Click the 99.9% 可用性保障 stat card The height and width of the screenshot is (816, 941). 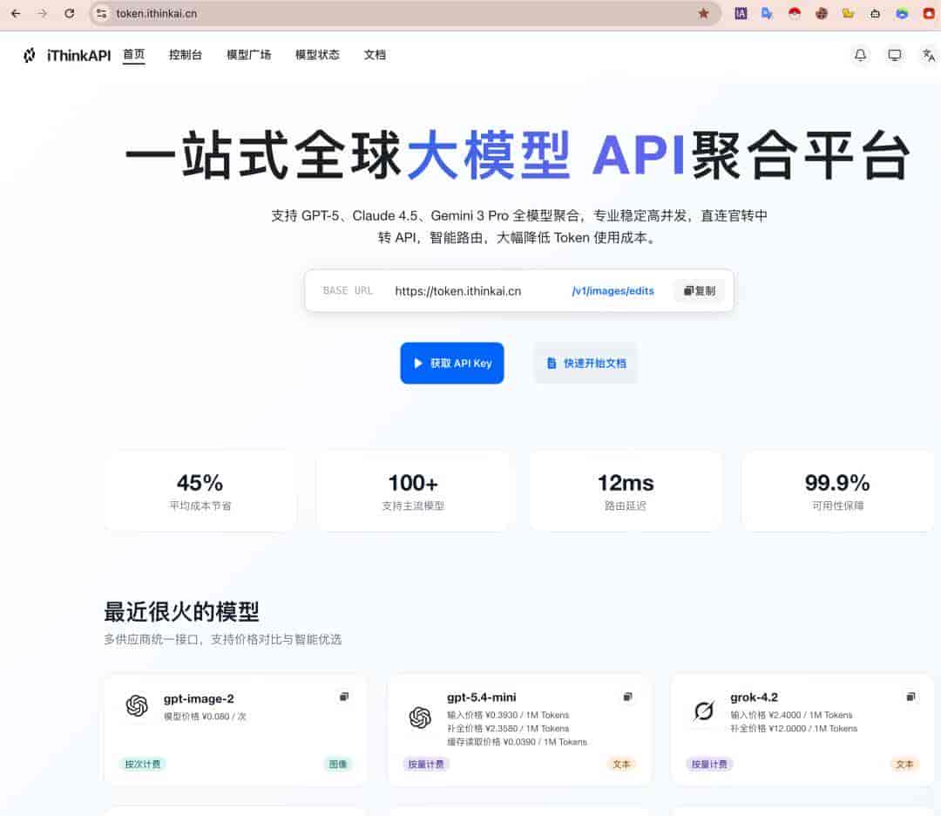[x=837, y=492]
